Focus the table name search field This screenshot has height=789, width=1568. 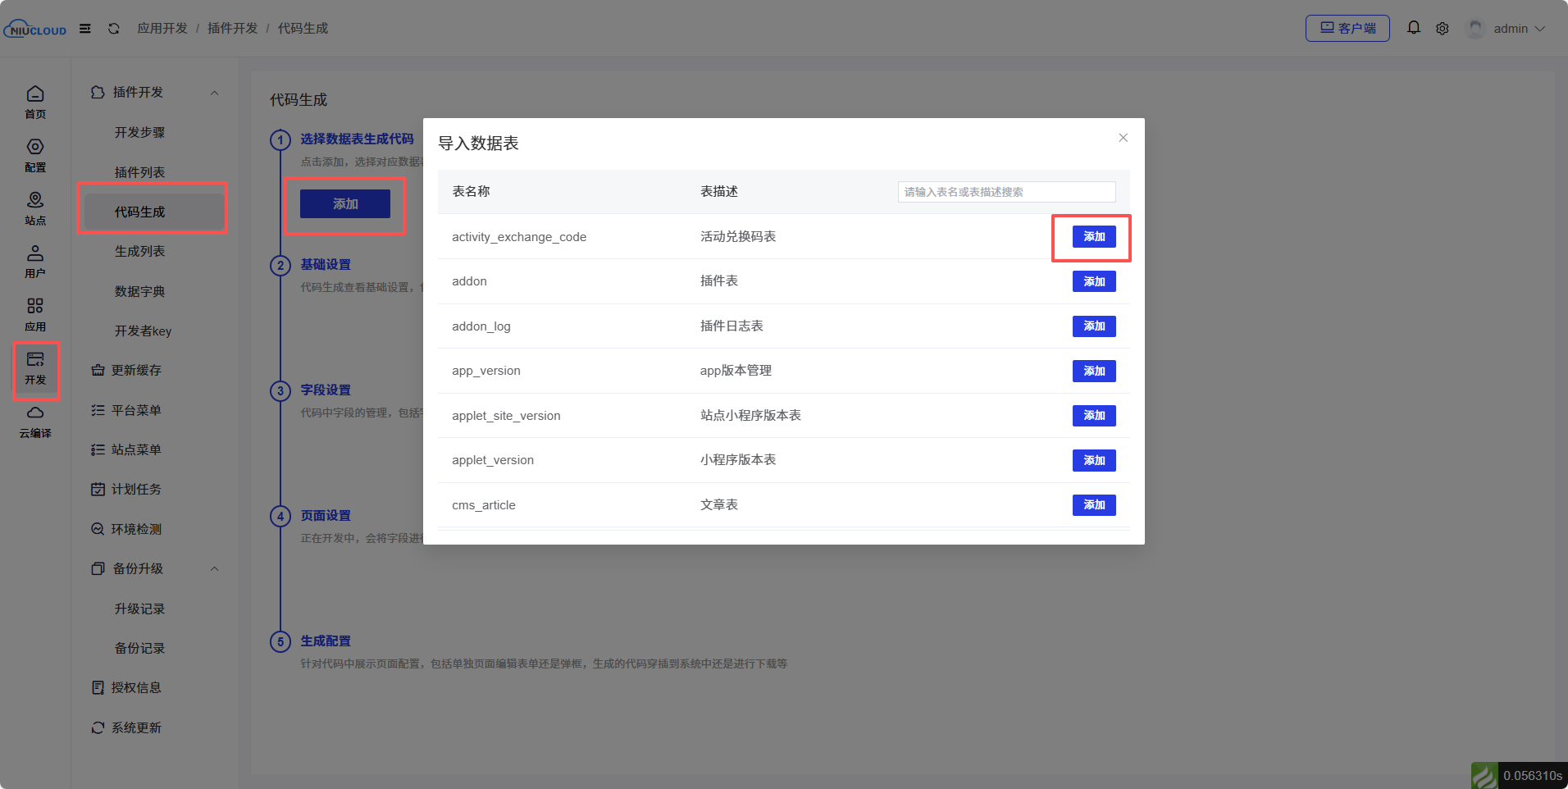(x=1005, y=192)
